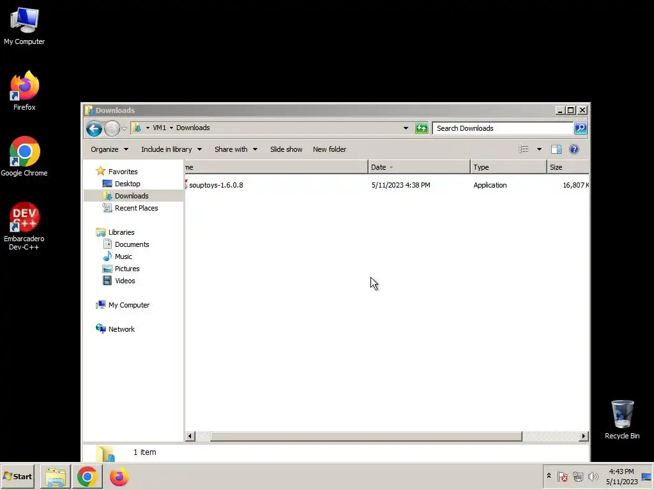Click the refresh button beside address bar
This screenshot has height=490, width=654.
422,128
